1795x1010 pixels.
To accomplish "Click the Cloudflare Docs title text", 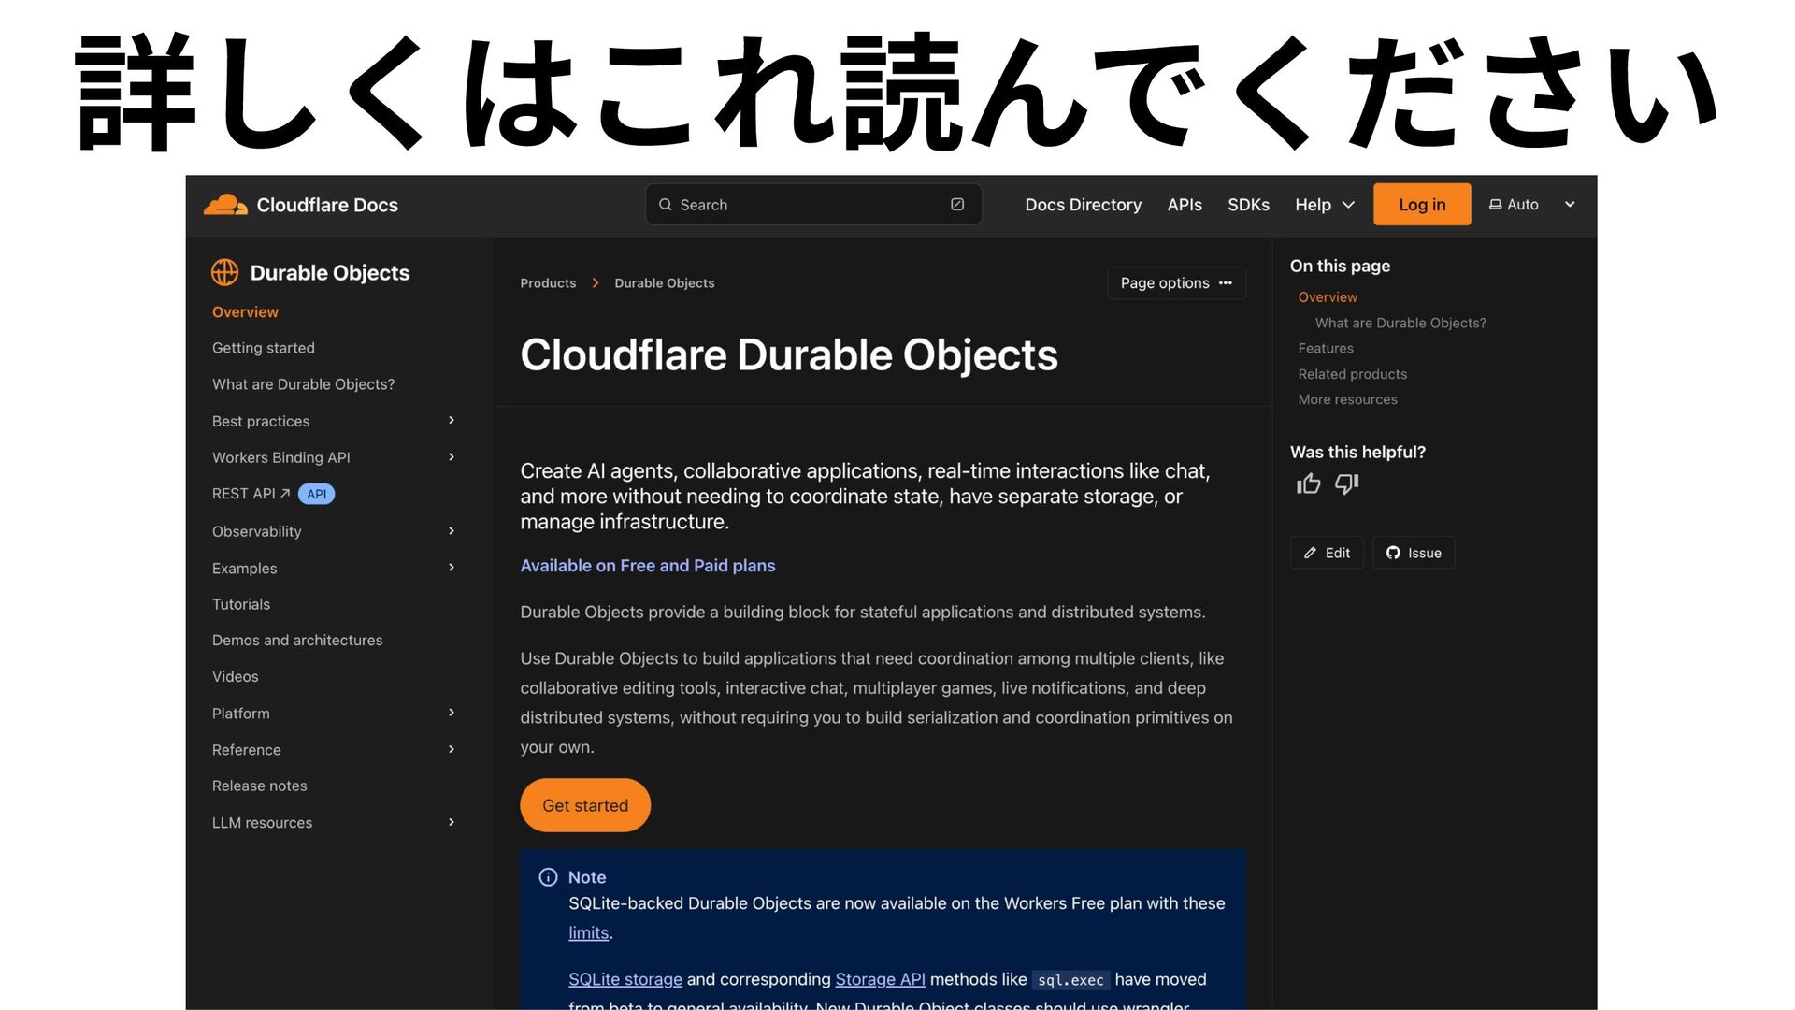I will (x=327, y=205).
